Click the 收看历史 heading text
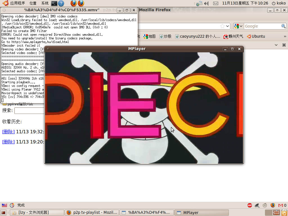Image resolution: width=288 pixels, height=216 pixels. (12, 121)
